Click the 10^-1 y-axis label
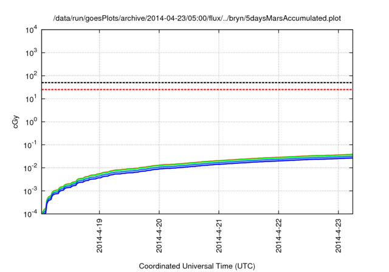The width and height of the screenshot is (389, 272). click(30, 145)
